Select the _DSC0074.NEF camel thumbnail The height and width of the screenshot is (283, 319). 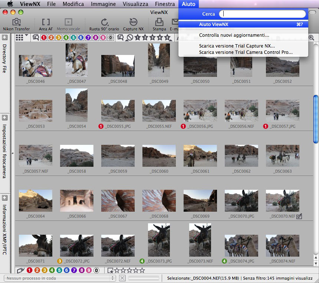pos(283,245)
